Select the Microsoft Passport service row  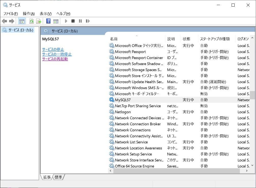(x=179, y=52)
